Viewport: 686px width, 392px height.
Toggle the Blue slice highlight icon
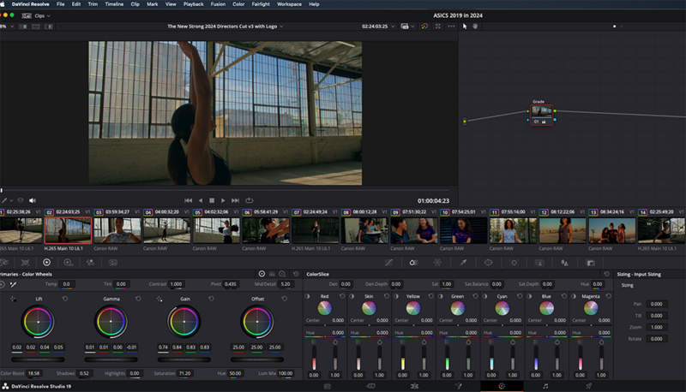(529, 296)
